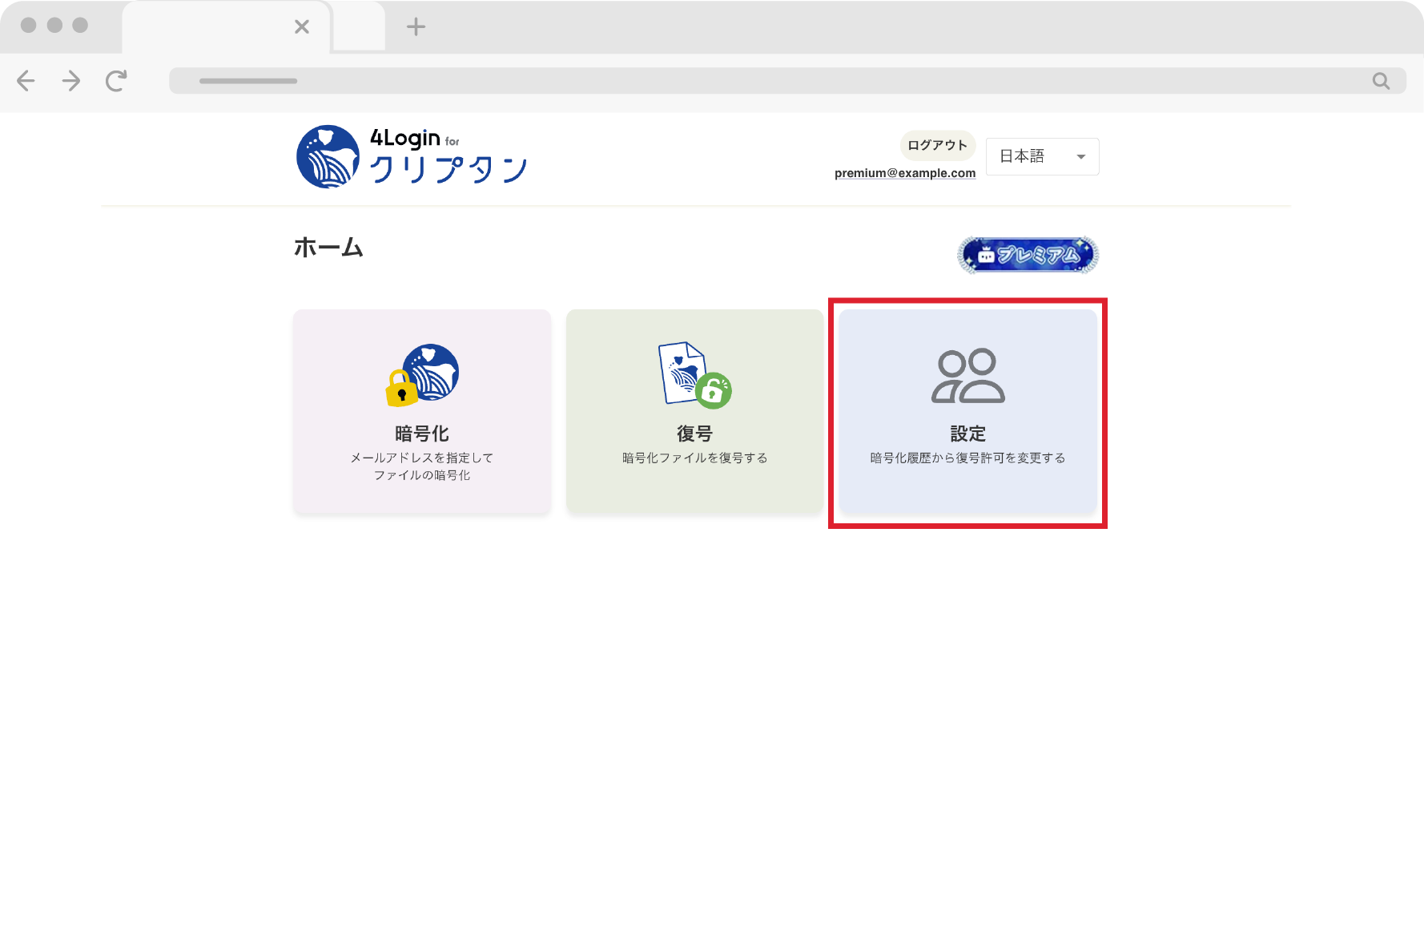Click the two-person icon on the 設定 card

click(x=967, y=375)
